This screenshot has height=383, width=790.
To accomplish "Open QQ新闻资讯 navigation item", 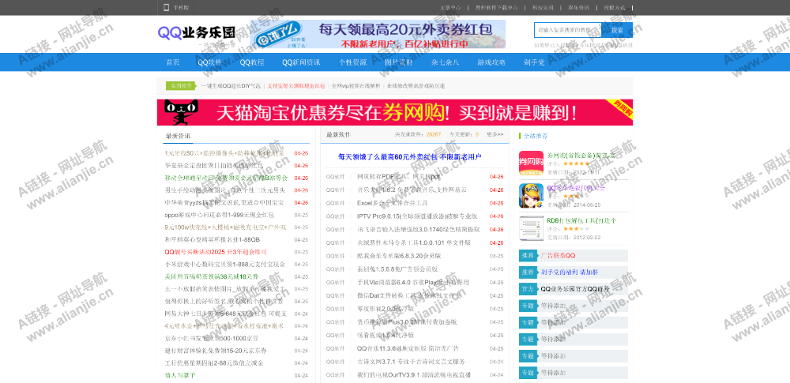I will coord(301,62).
